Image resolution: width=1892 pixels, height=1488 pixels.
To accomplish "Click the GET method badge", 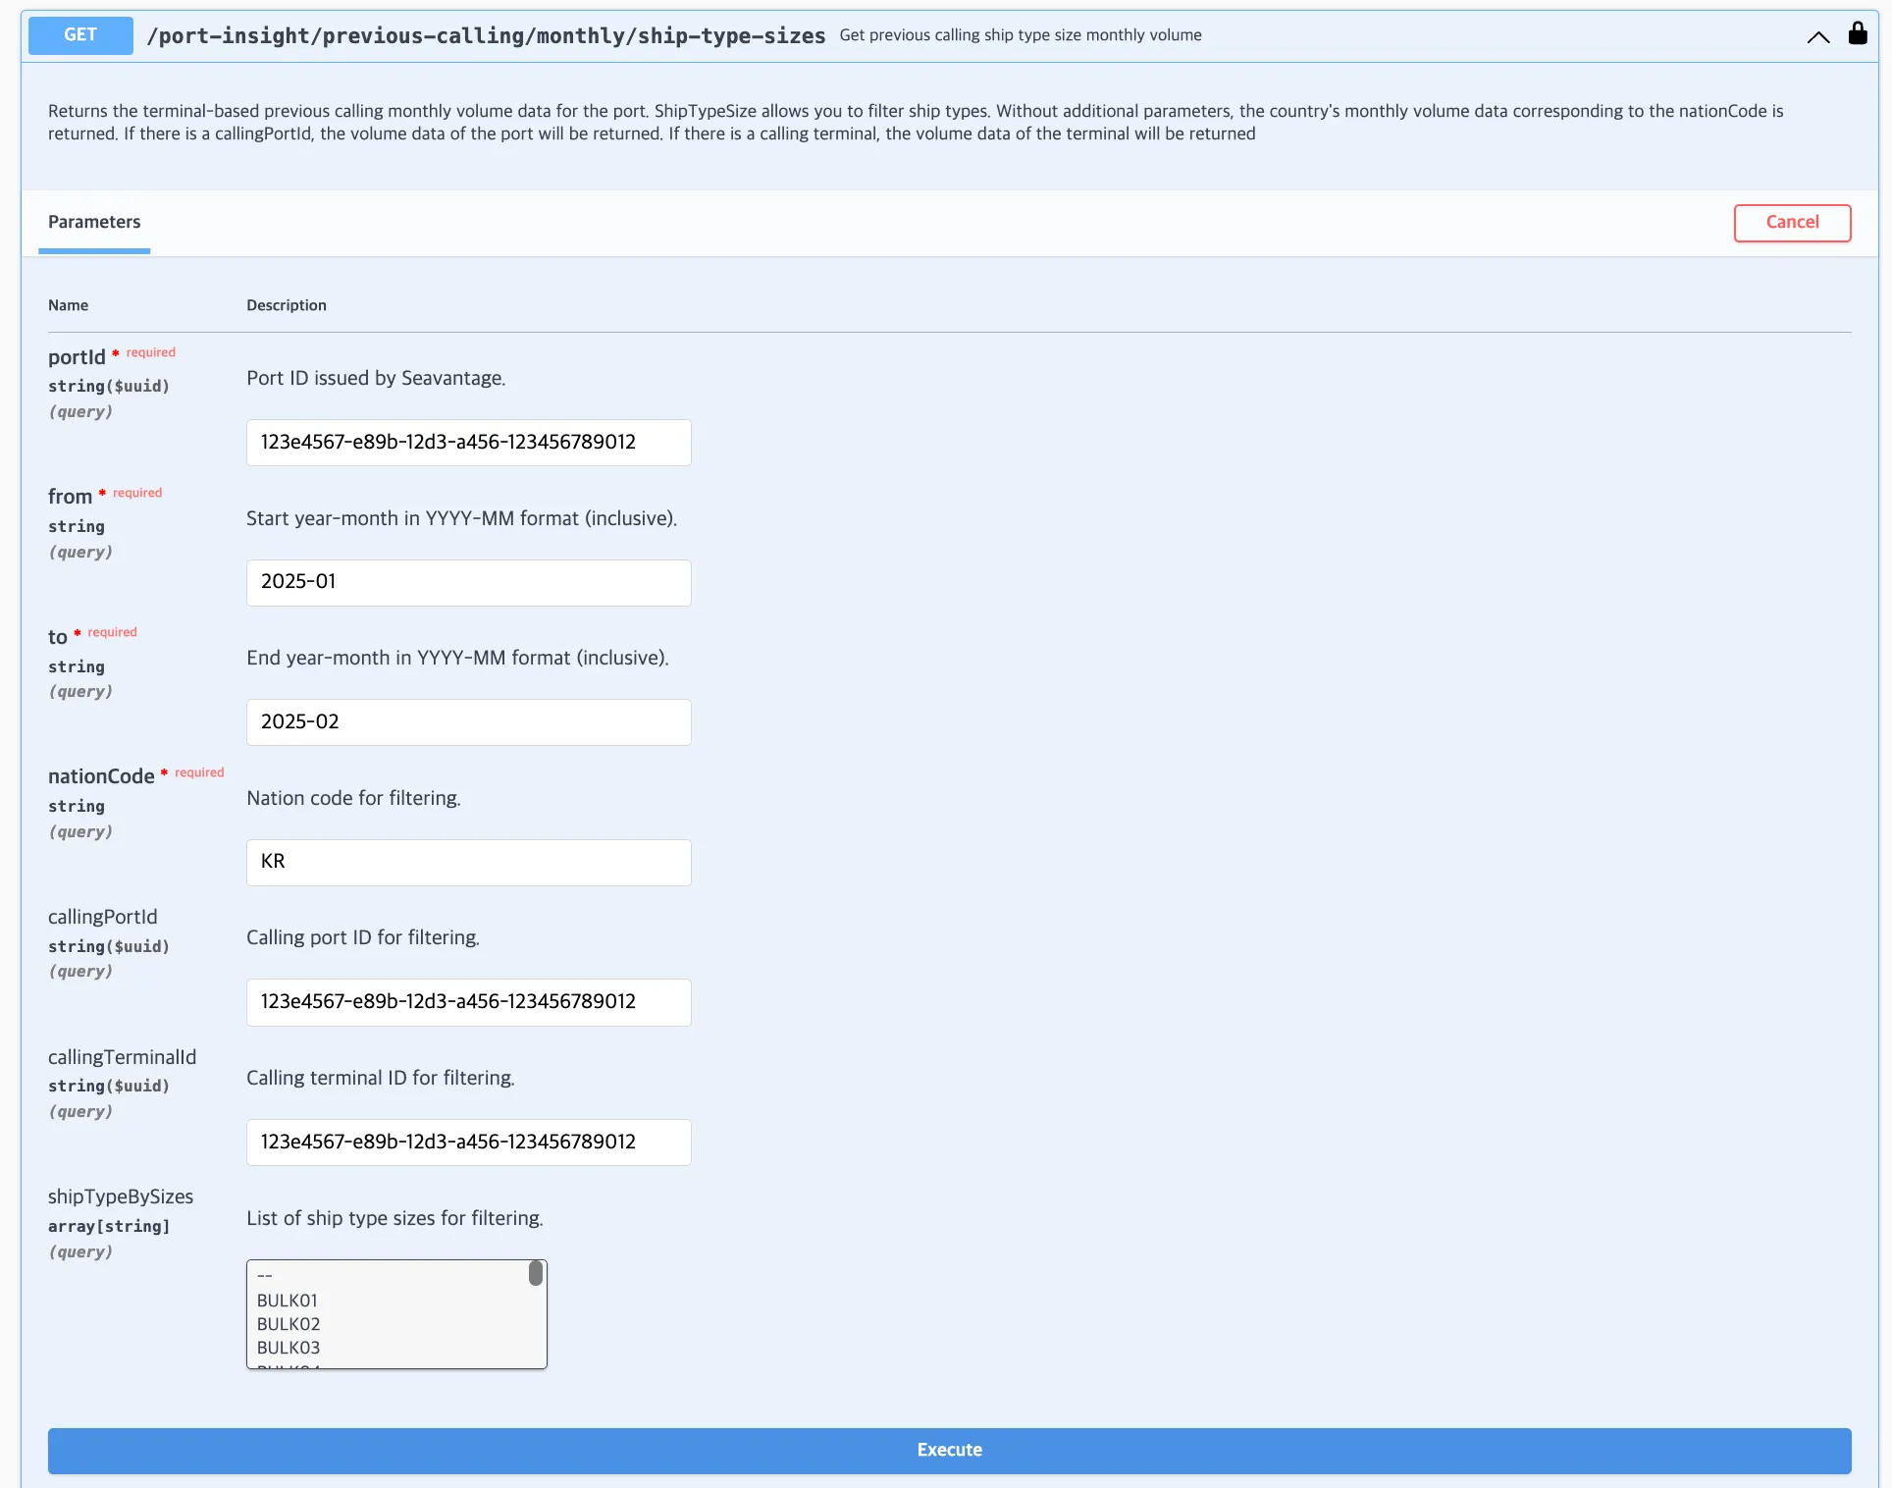I will tap(80, 35).
